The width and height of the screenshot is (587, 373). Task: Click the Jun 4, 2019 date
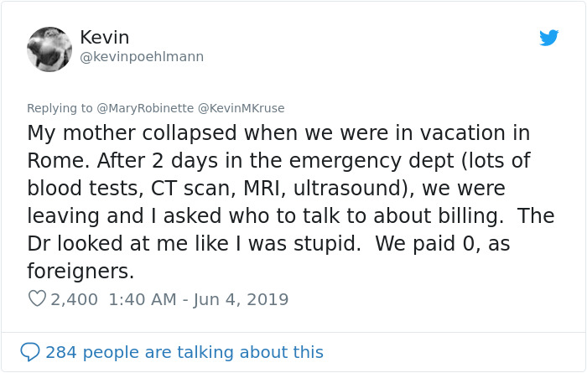(x=242, y=300)
